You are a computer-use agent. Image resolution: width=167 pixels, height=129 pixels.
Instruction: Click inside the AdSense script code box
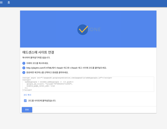tap(88, 84)
